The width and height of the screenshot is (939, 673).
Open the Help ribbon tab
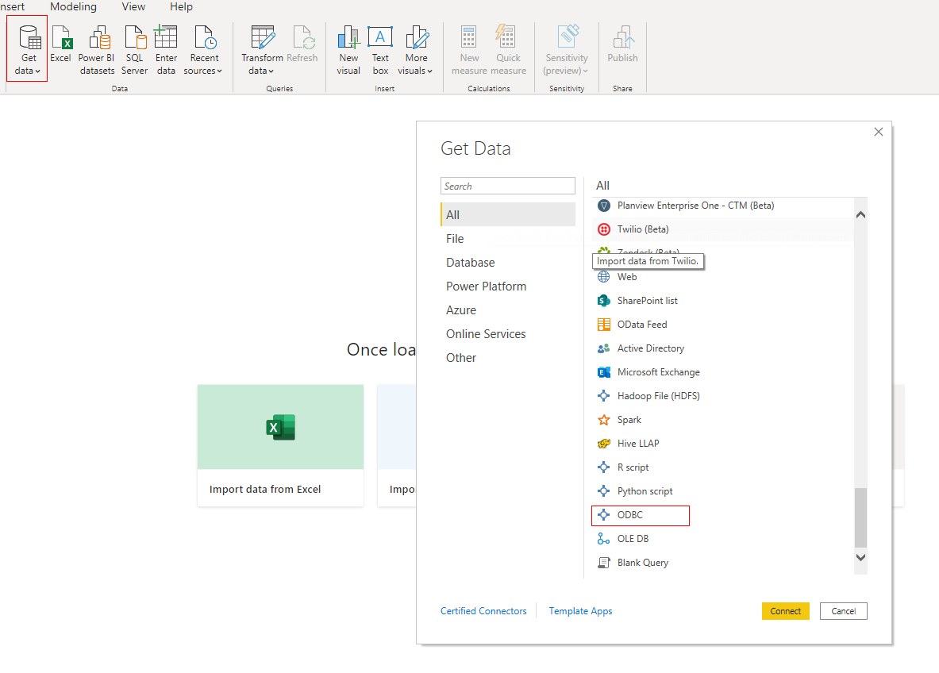[181, 6]
